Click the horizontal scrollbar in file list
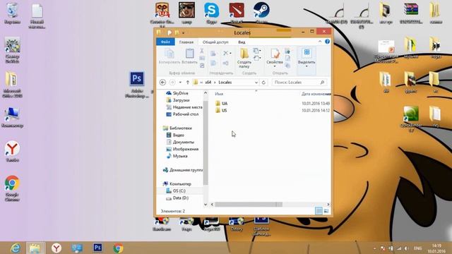Viewport: 452px width, 254px height. click(249, 205)
